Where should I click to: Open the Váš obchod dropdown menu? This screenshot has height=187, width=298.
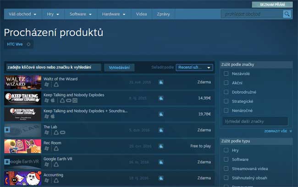(22, 14)
